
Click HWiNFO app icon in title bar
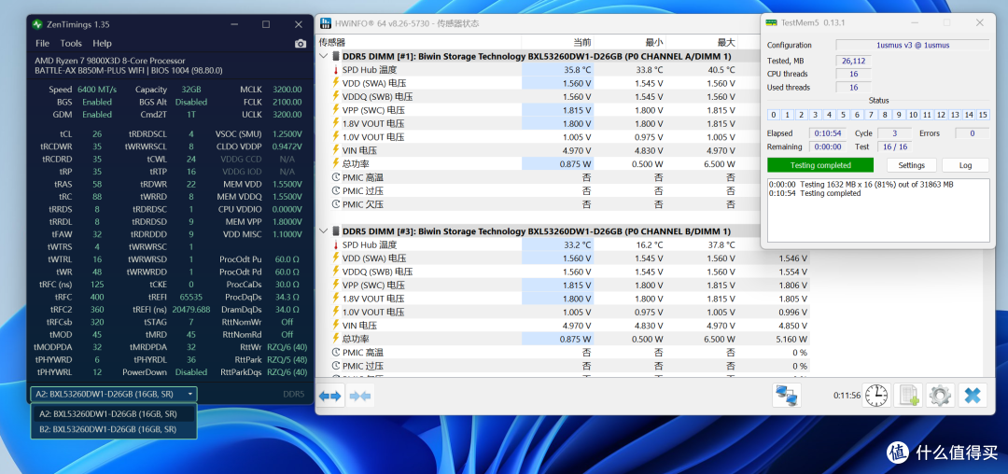click(326, 23)
